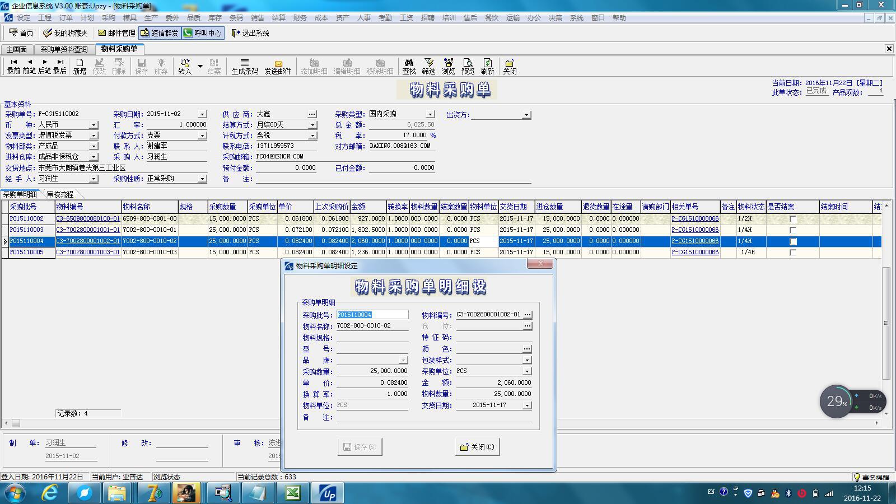The width and height of the screenshot is (896, 504).
Task: Open the 预览 print preview icon
Action: (x=468, y=66)
